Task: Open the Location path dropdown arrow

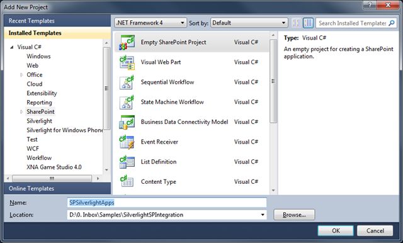Action: (x=263, y=215)
